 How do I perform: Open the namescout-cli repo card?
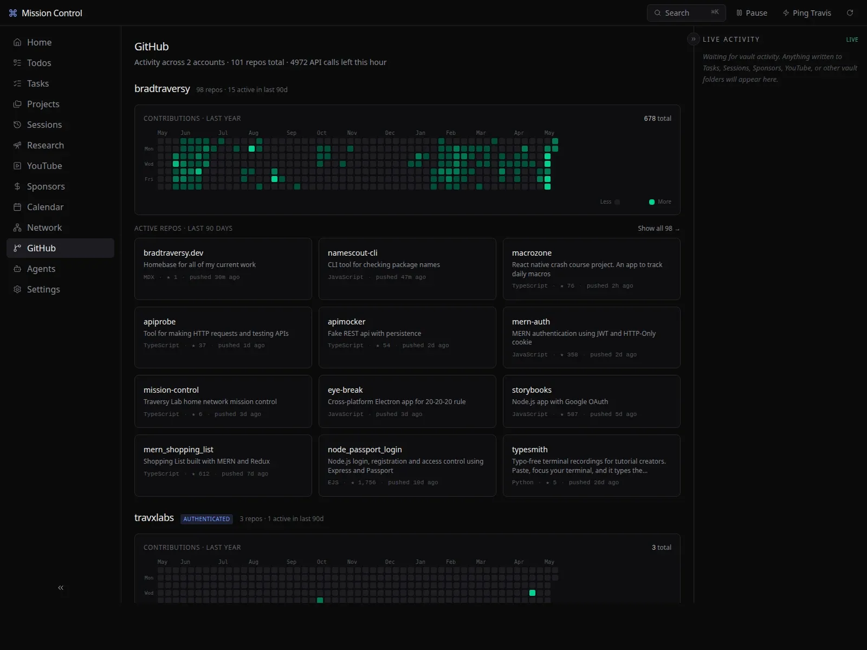(407, 269)
